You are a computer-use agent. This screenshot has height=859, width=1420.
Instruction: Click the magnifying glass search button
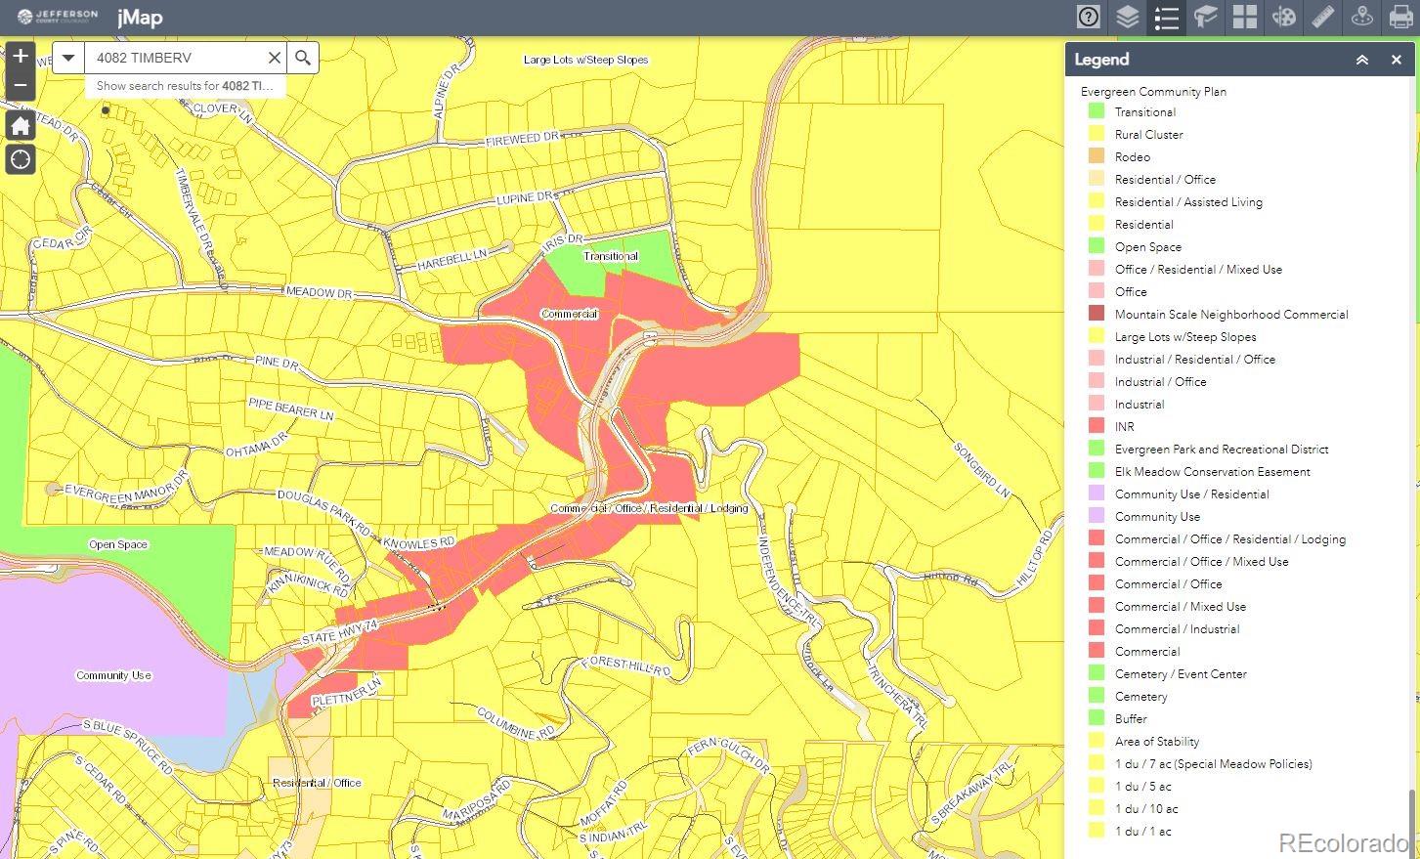303,58
